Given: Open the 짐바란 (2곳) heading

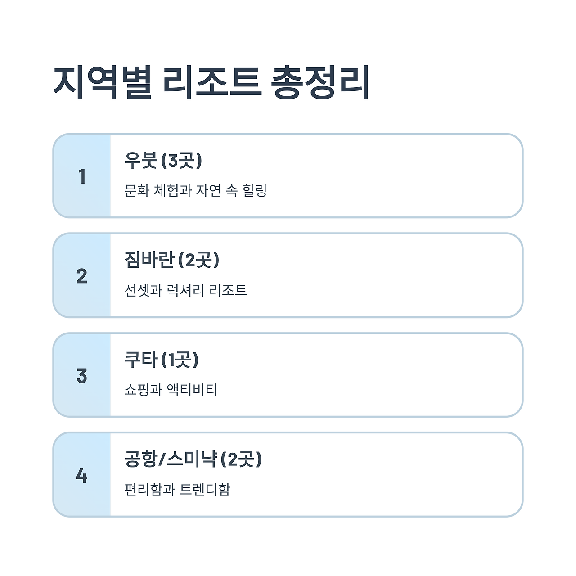Looking at the screenshot, I should pyautogui.click(x=171, y=260).
